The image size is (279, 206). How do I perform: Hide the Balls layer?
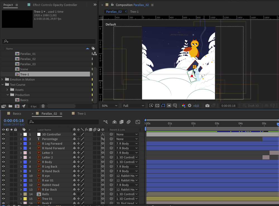(x=3, y=194)
